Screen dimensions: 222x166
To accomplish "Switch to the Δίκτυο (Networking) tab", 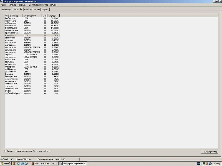I will pos(37,9).
